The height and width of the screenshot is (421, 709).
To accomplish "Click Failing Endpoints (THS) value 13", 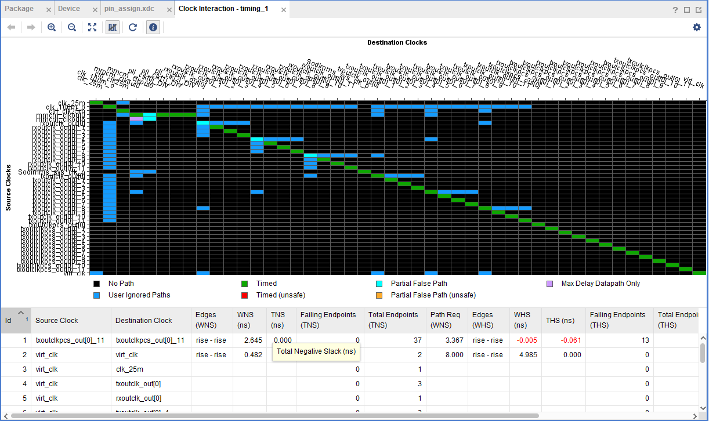I will pos(645,340).
